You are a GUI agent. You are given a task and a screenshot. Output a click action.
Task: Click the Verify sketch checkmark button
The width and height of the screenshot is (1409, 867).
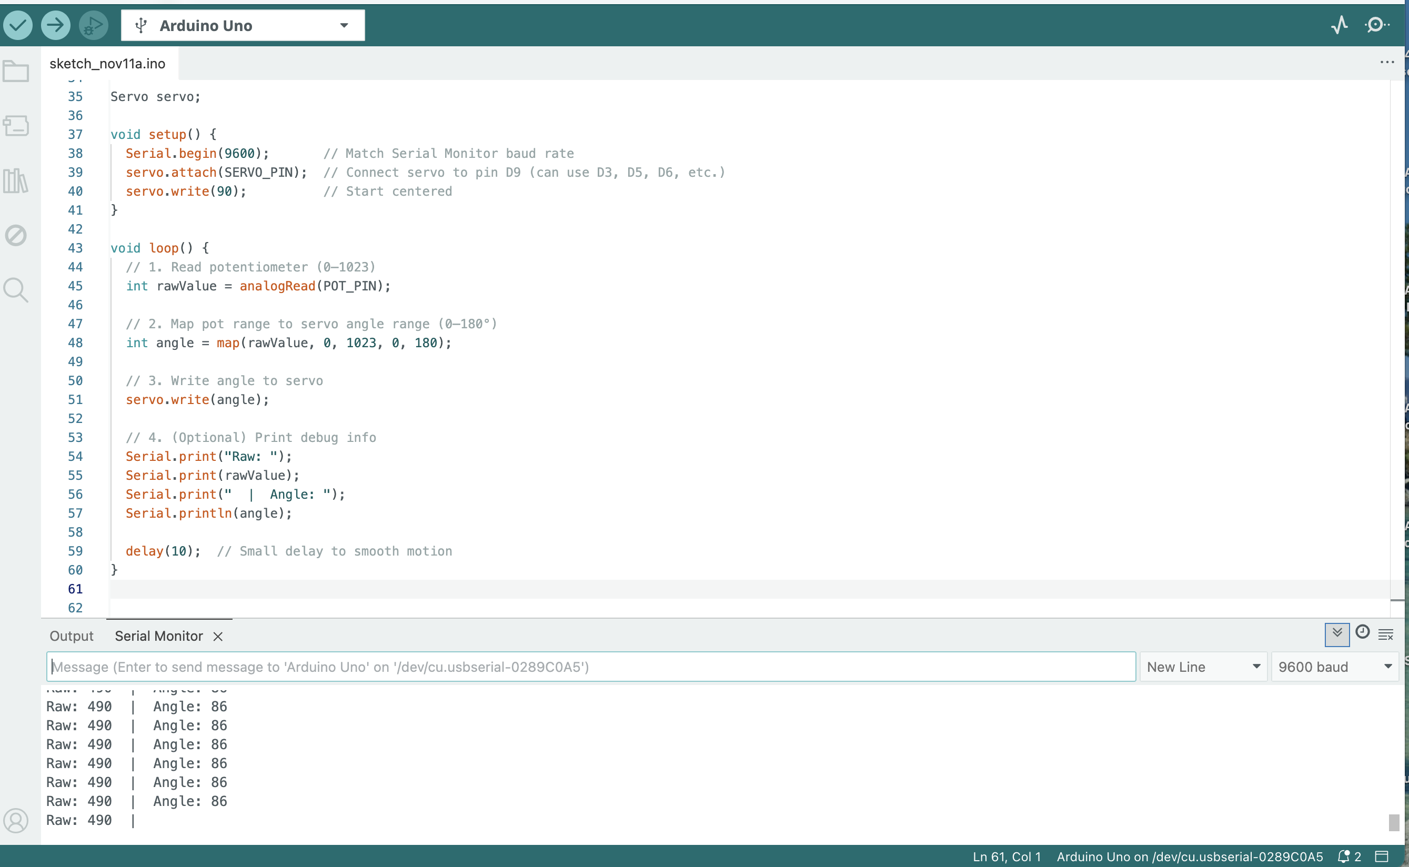[x=18, y=25]
